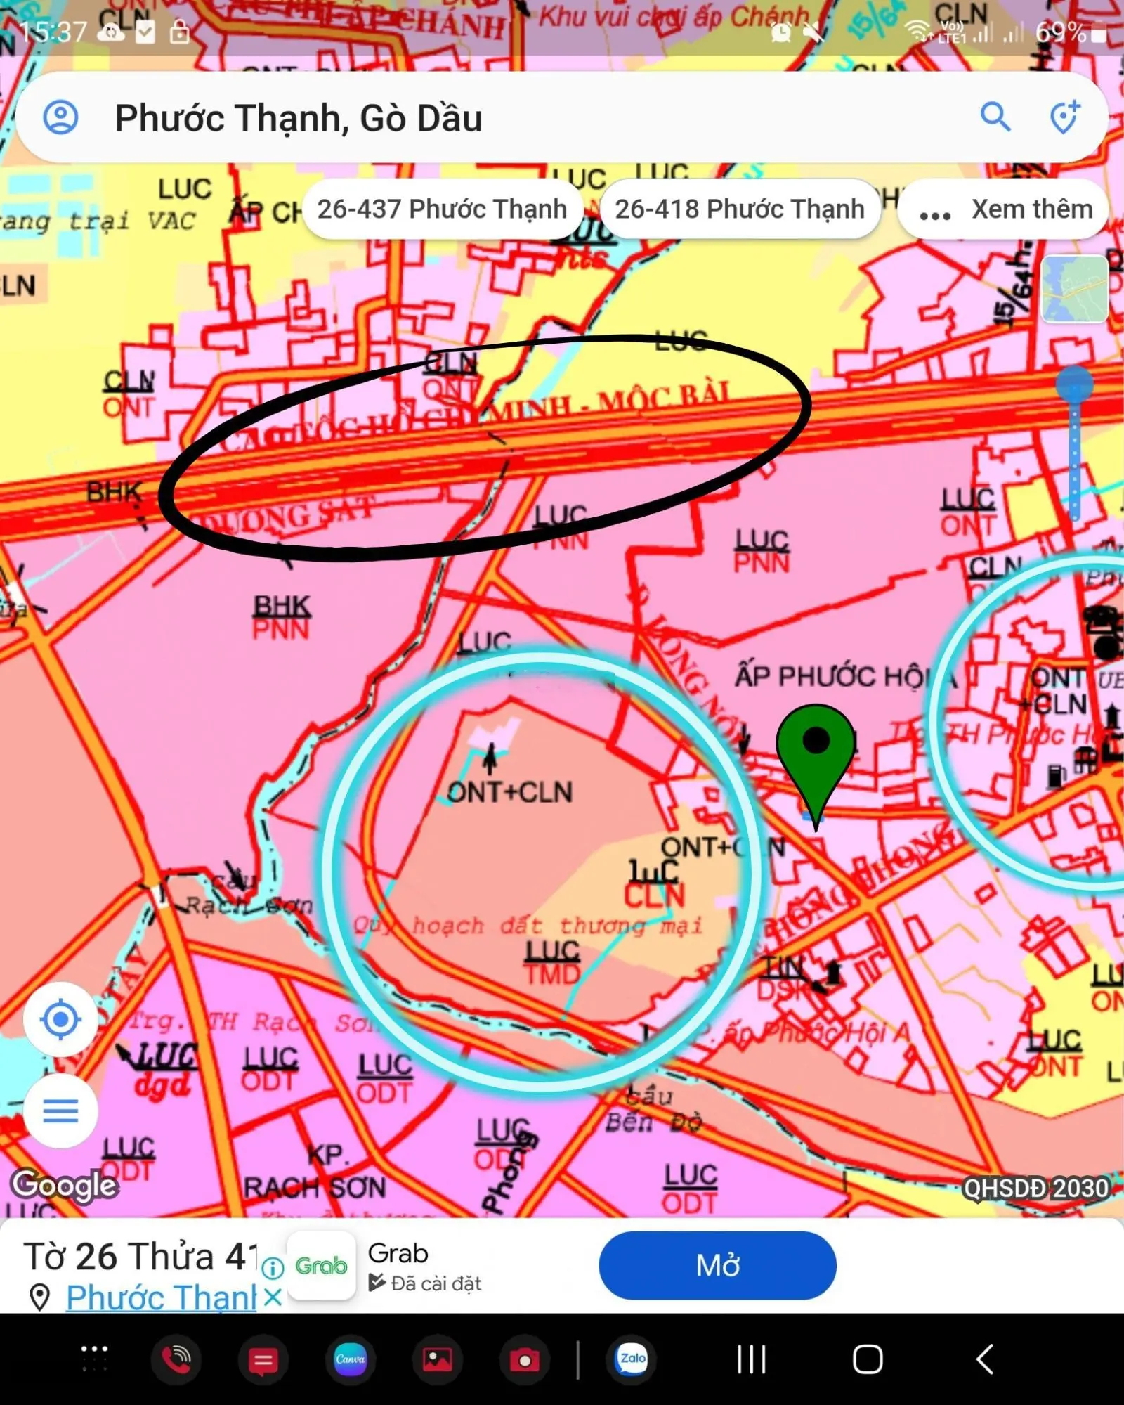Viewport: 1124px width, 1405px height.
Task: Tap the LUC TMD zoning label
Action: [x=553, y=962]
